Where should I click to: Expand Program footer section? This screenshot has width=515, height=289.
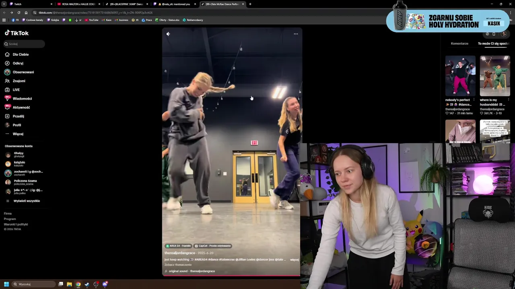coord(10,219)
